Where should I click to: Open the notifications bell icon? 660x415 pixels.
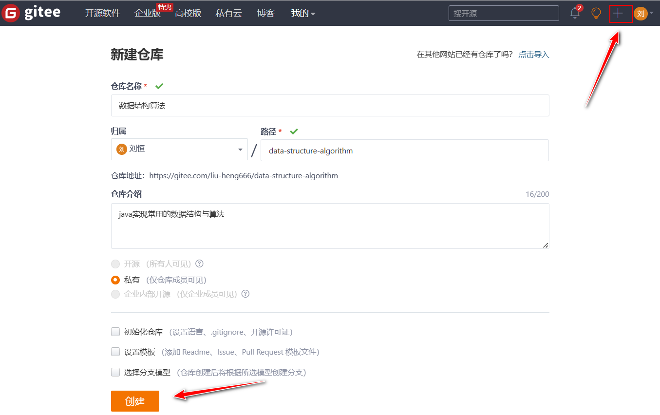pyautogui.click(x=575, y=13)
